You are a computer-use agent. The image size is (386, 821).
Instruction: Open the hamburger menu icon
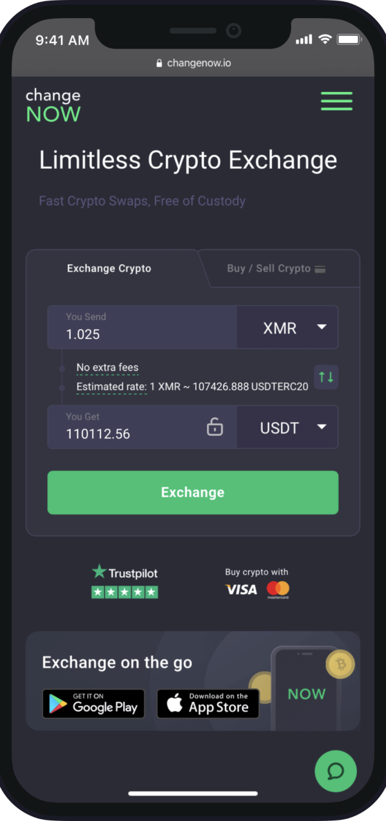tap(336, 100)
